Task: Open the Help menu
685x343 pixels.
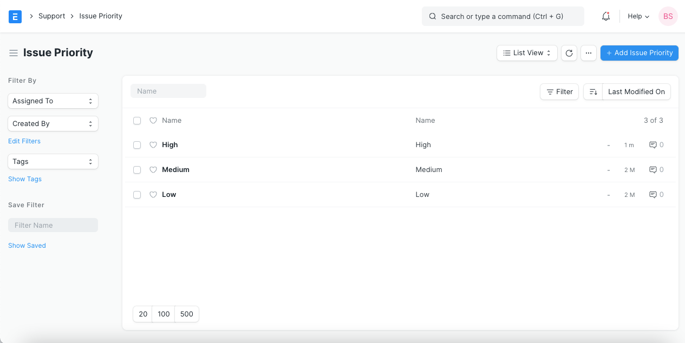Action: (638, 16)
